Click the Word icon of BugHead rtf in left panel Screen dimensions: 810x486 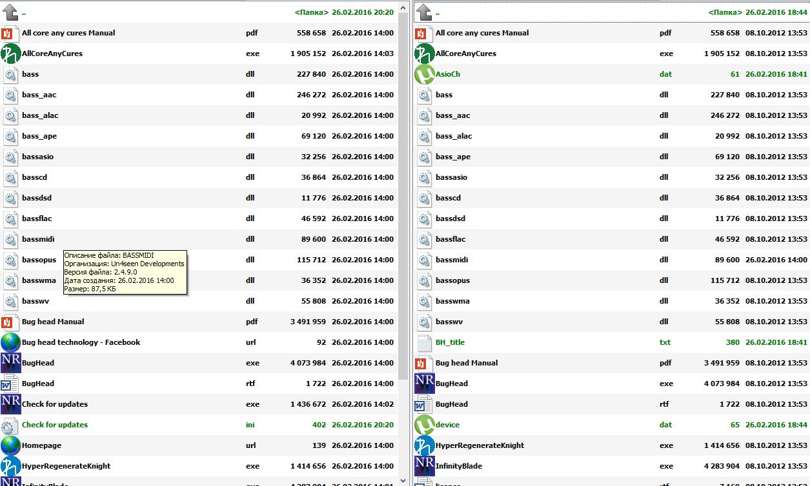(x=10, y=384)
